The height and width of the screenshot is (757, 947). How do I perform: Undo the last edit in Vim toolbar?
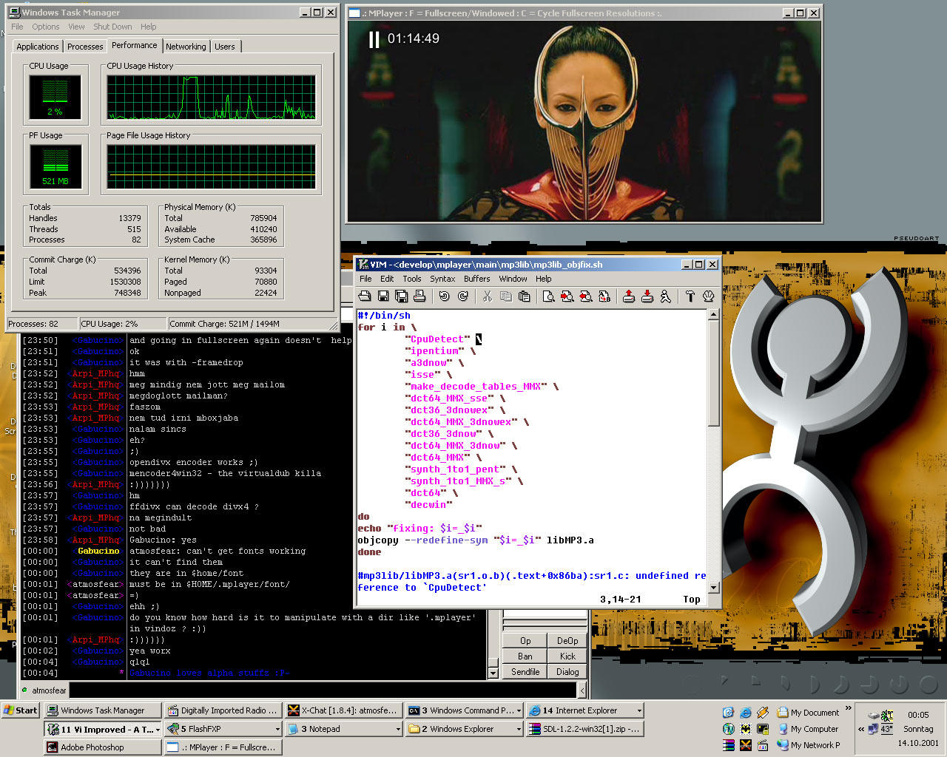pos(444,296)
